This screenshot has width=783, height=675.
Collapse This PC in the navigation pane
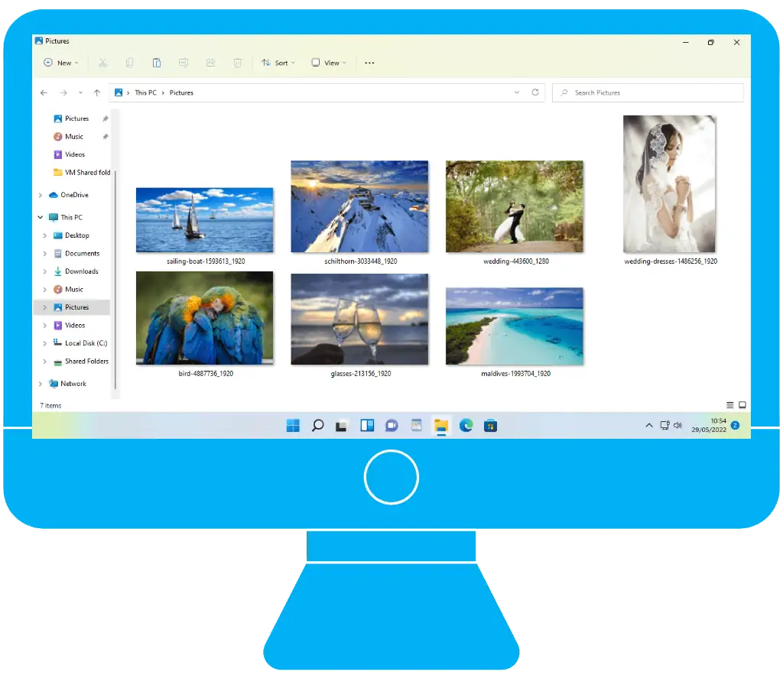[x=40, y=217]
